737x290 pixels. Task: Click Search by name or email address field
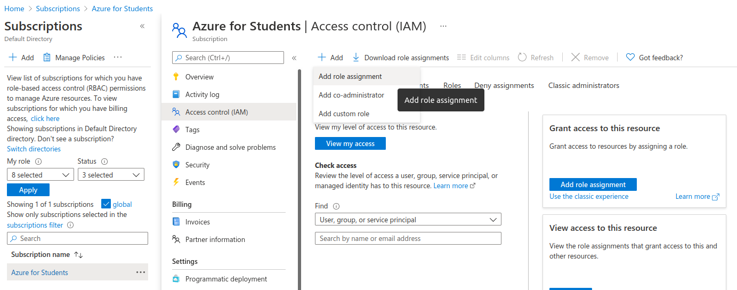[x=408, y=238]
